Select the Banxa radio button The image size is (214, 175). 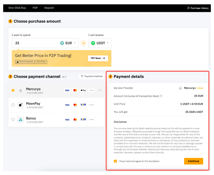tap(13, 120)
